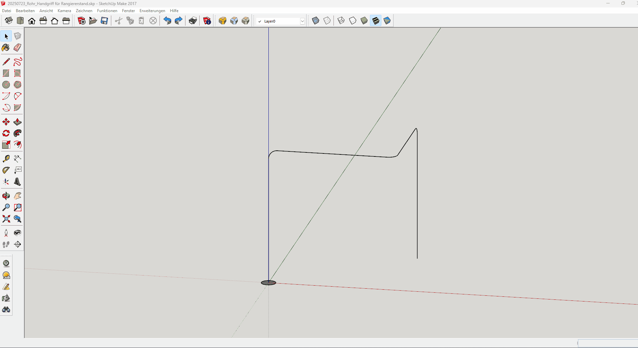Click the Undo arrow button

pyautogui.click(x=167, y=21)
